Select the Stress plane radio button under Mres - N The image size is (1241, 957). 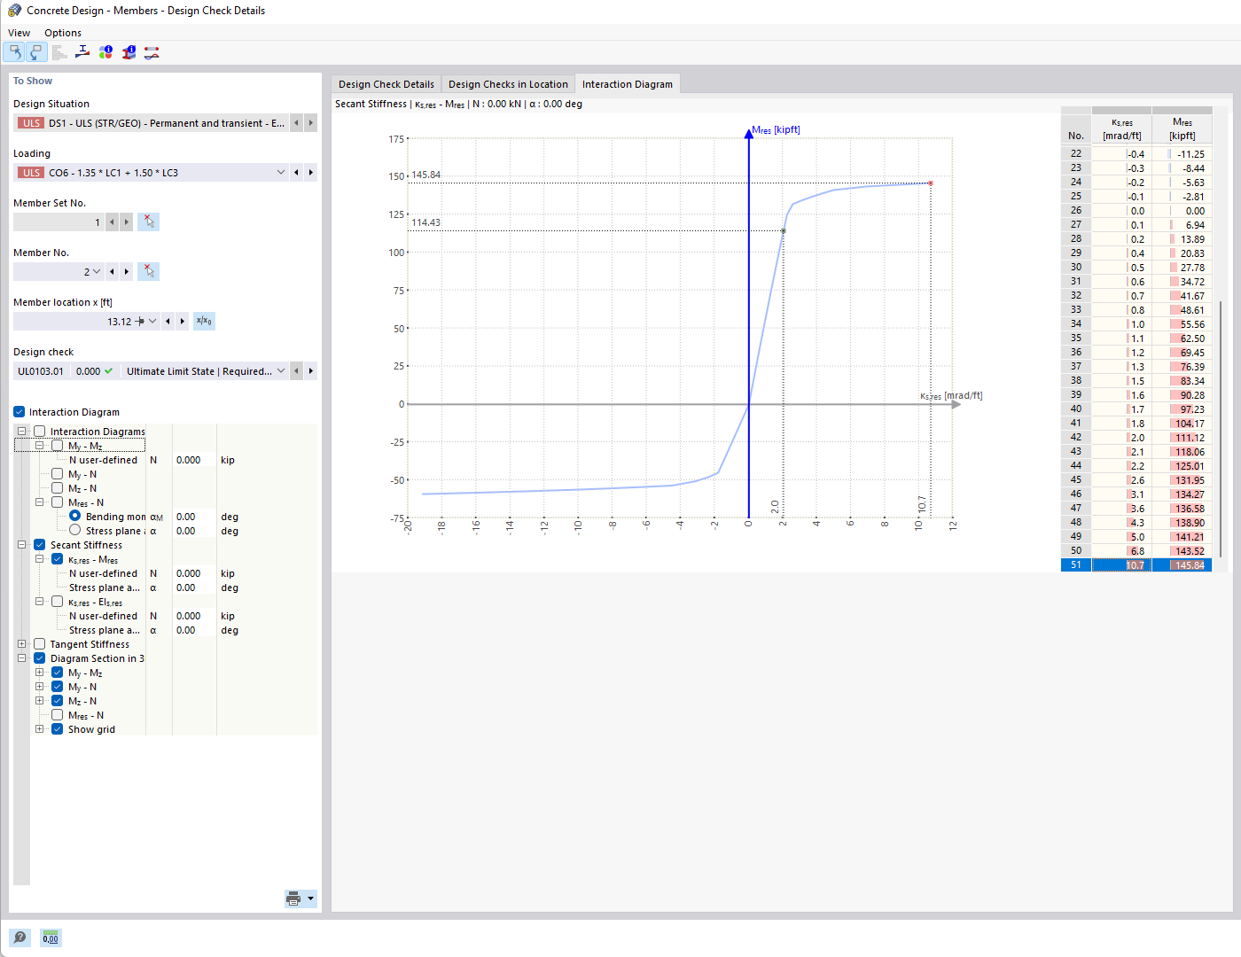coord(75,530)
